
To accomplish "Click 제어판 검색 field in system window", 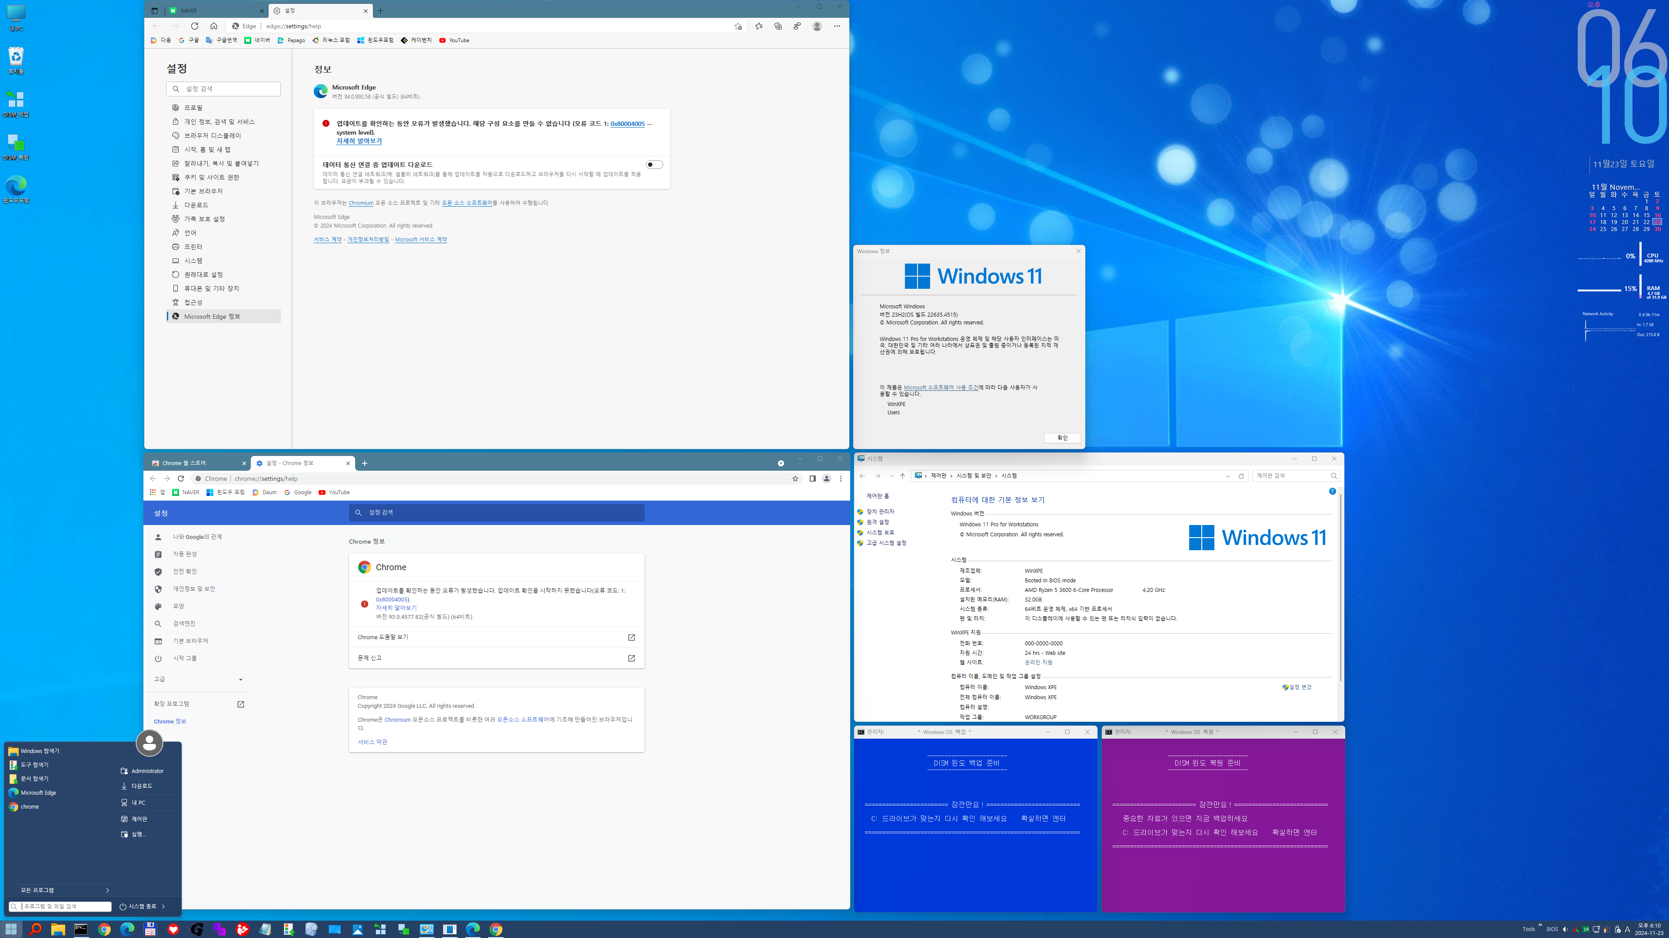I will click(x=1297, y=476).
